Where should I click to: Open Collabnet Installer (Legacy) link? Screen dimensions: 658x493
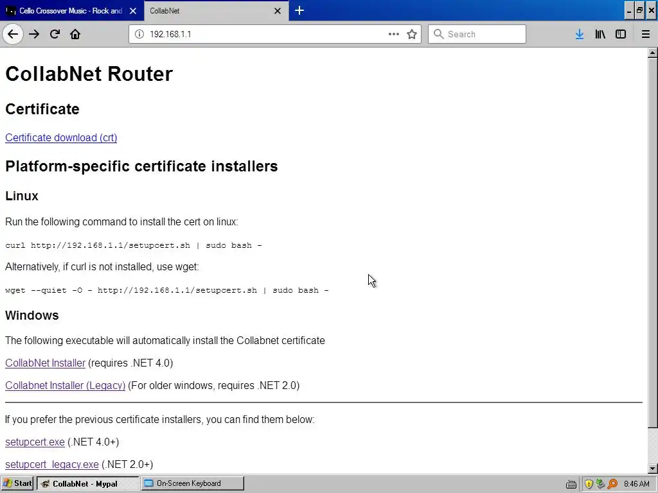(66, 385)
